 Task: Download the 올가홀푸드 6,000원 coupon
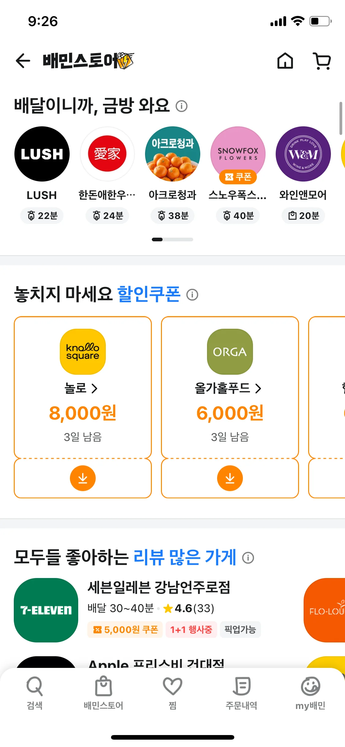click(230, 478)
